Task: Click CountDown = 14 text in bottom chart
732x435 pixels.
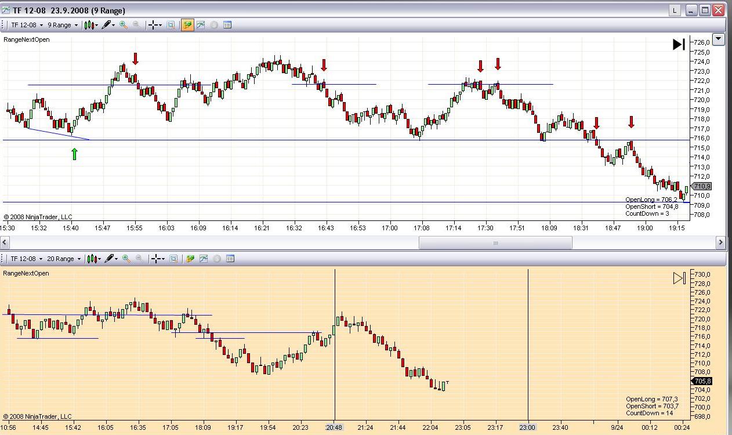Action: [x=650, y=413]
